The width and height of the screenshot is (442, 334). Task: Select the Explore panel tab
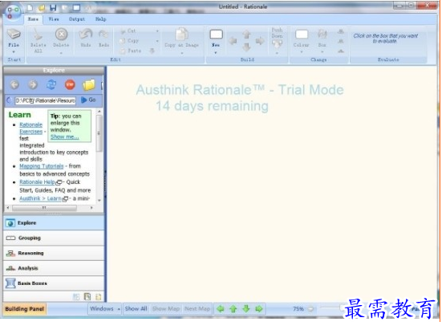(54, 223)
